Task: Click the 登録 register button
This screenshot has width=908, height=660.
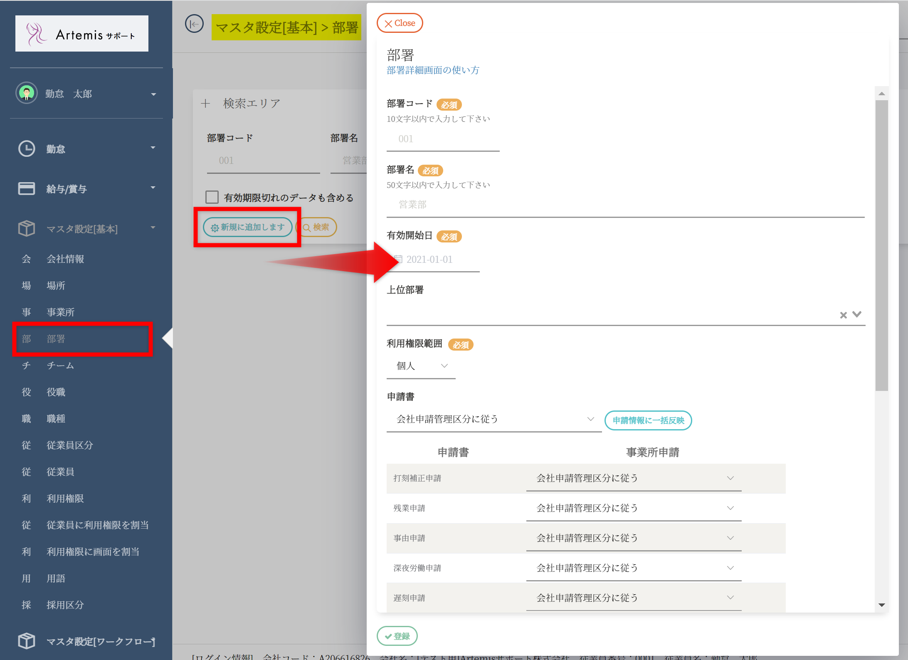Action: (397, 636)
